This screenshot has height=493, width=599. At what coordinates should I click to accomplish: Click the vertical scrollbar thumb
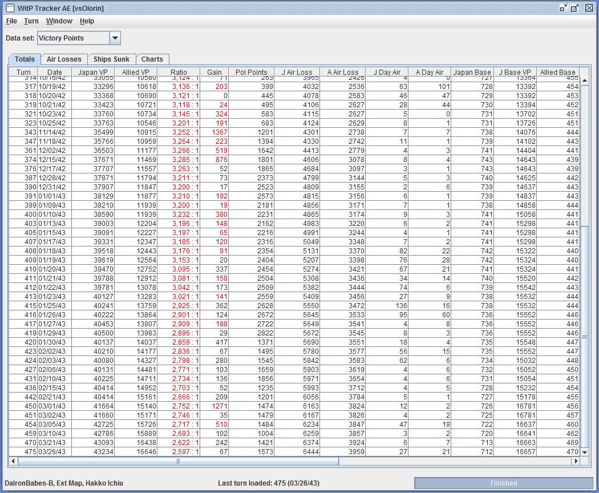coord(585,337)
